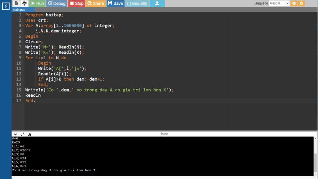Click the console output line 'A[2]=2007'

pyautogui.click(x=21, y=150)
